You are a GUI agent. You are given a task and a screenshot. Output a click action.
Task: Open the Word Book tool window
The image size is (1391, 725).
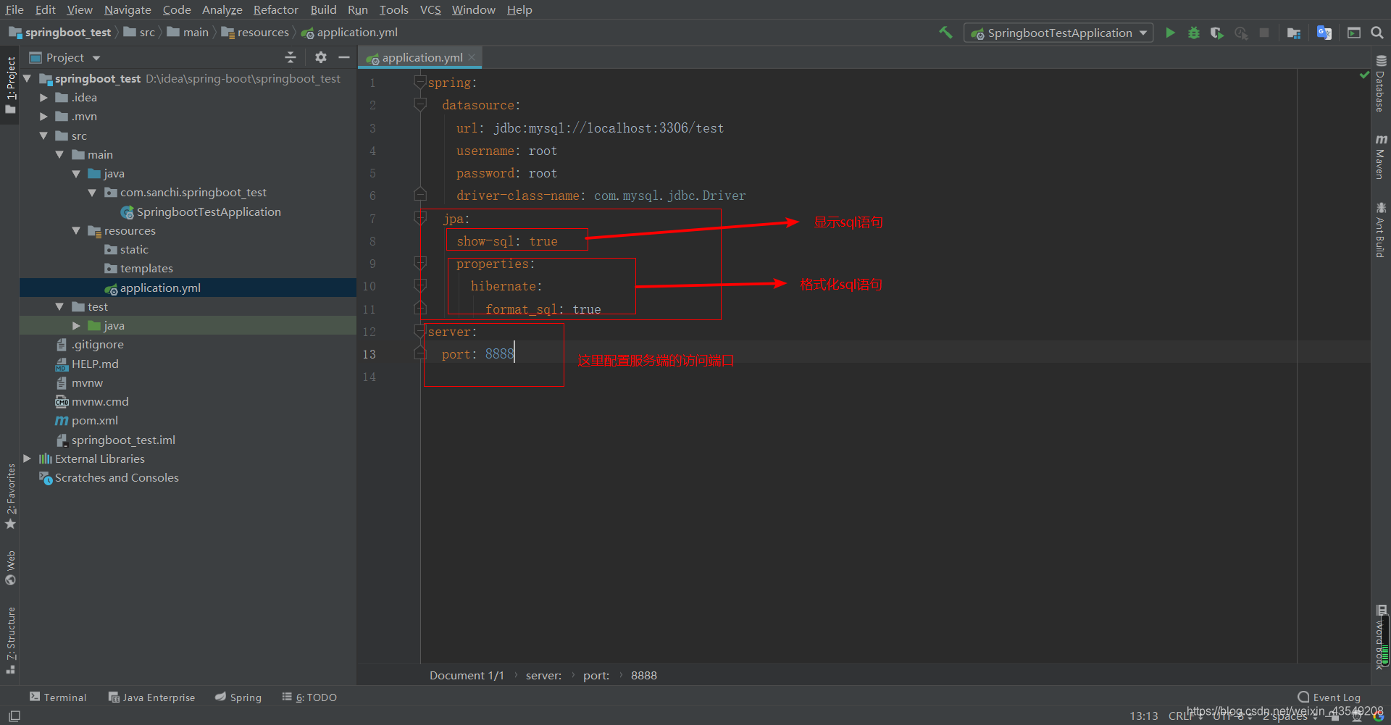(x=1381, y=637)
